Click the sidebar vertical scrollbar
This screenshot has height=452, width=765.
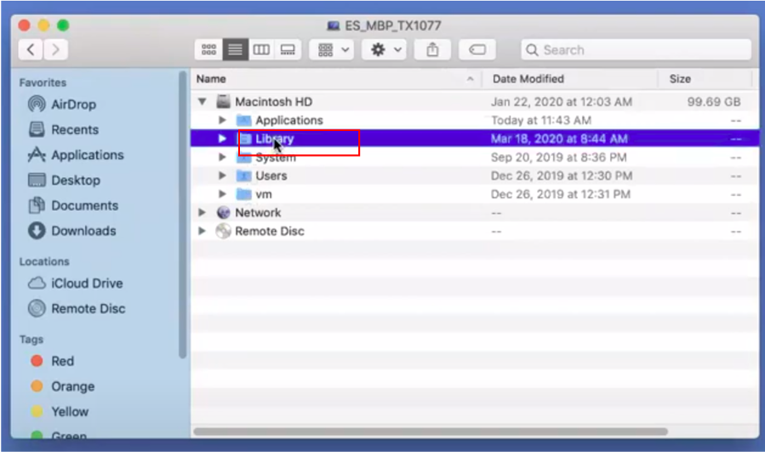[x=182, y=215]
